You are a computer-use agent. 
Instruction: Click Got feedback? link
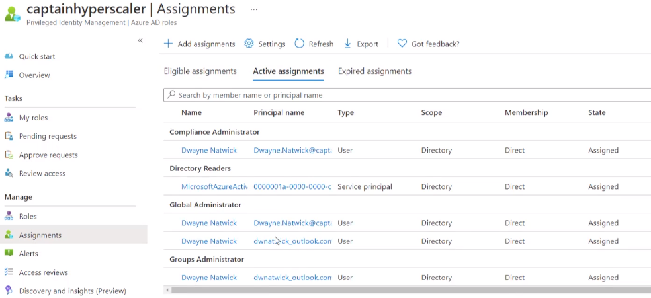point(435,44)
